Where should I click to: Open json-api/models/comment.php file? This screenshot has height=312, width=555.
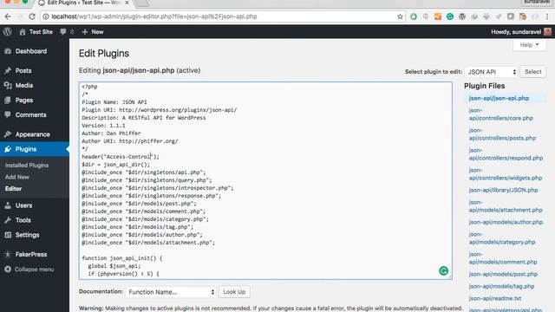pyautogui.click(x=503, y=258)
